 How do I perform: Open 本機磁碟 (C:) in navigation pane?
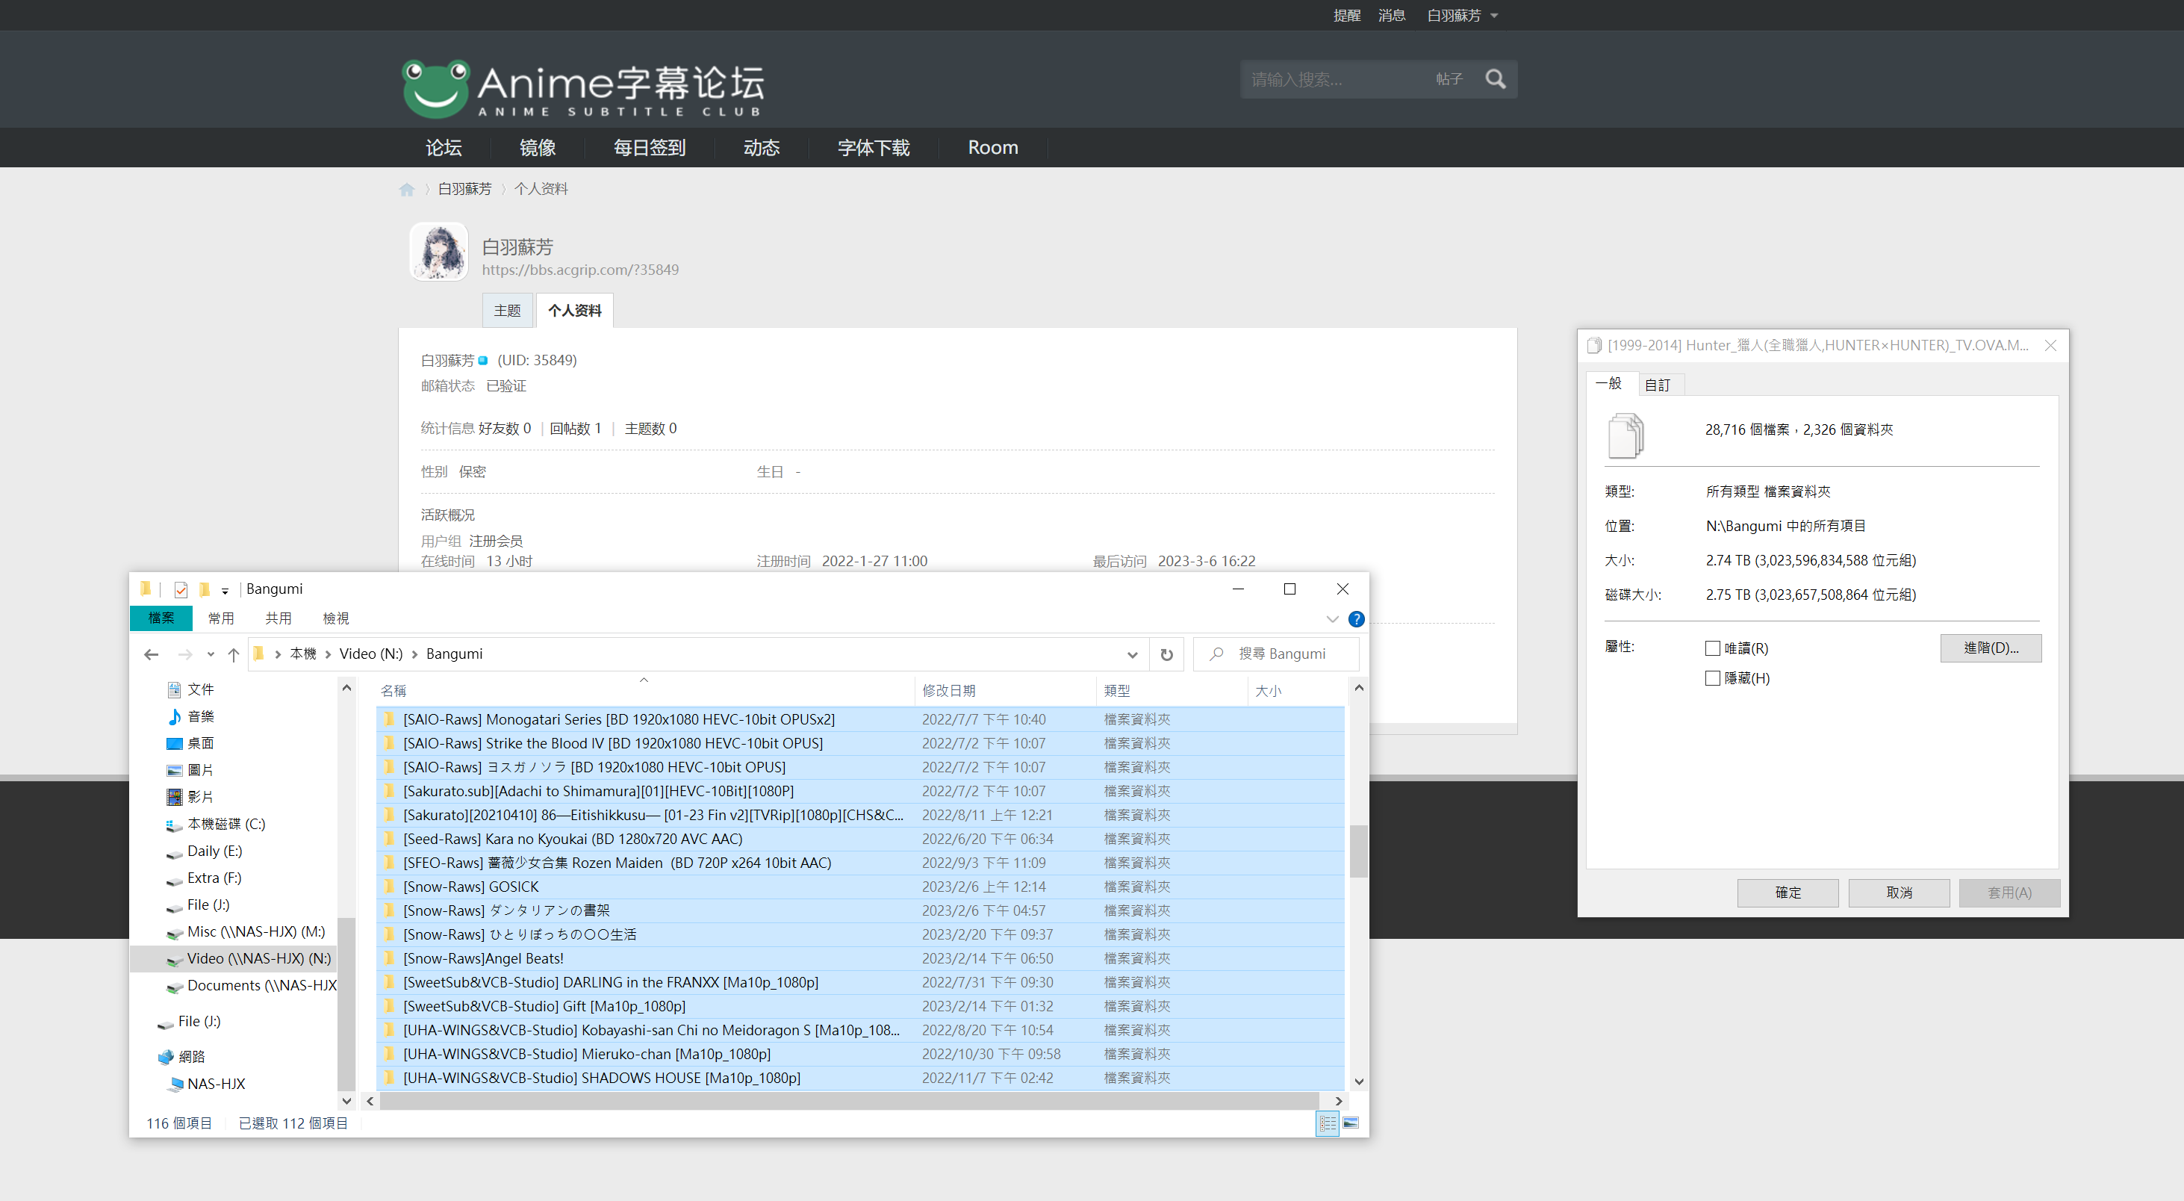click(x=215, y=825)
